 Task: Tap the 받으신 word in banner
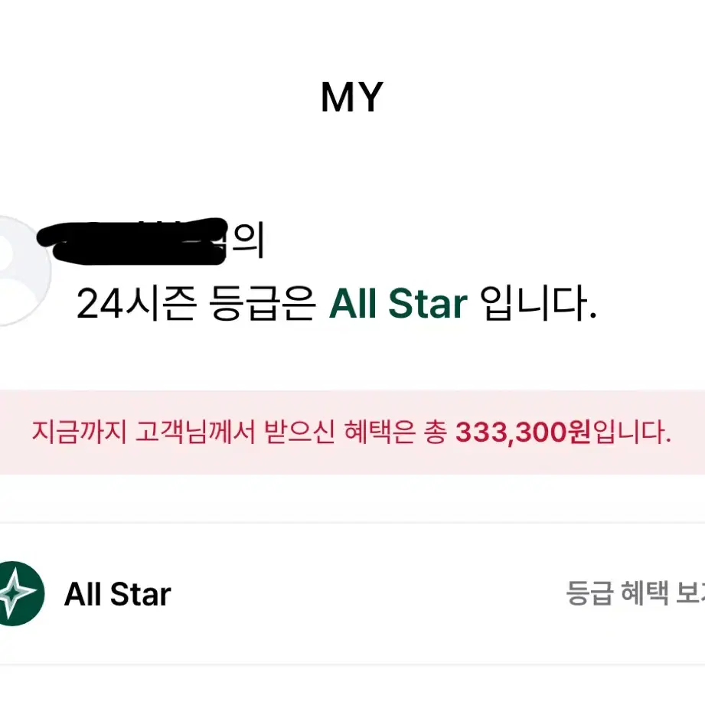299,432
